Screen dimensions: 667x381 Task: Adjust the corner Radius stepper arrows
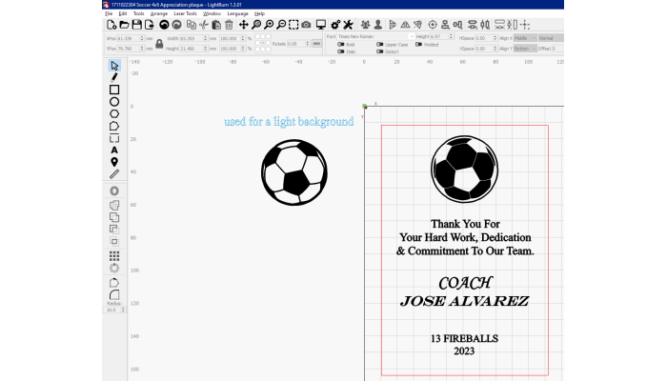pyautogui.click(x=123, y=310)
